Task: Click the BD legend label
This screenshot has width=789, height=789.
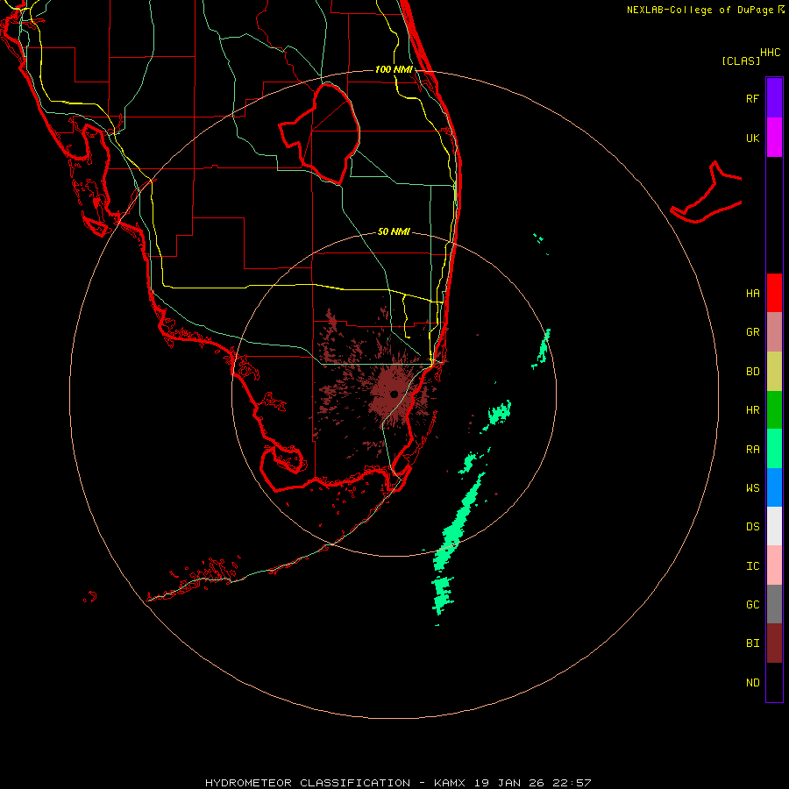Action: click(752, 372)
